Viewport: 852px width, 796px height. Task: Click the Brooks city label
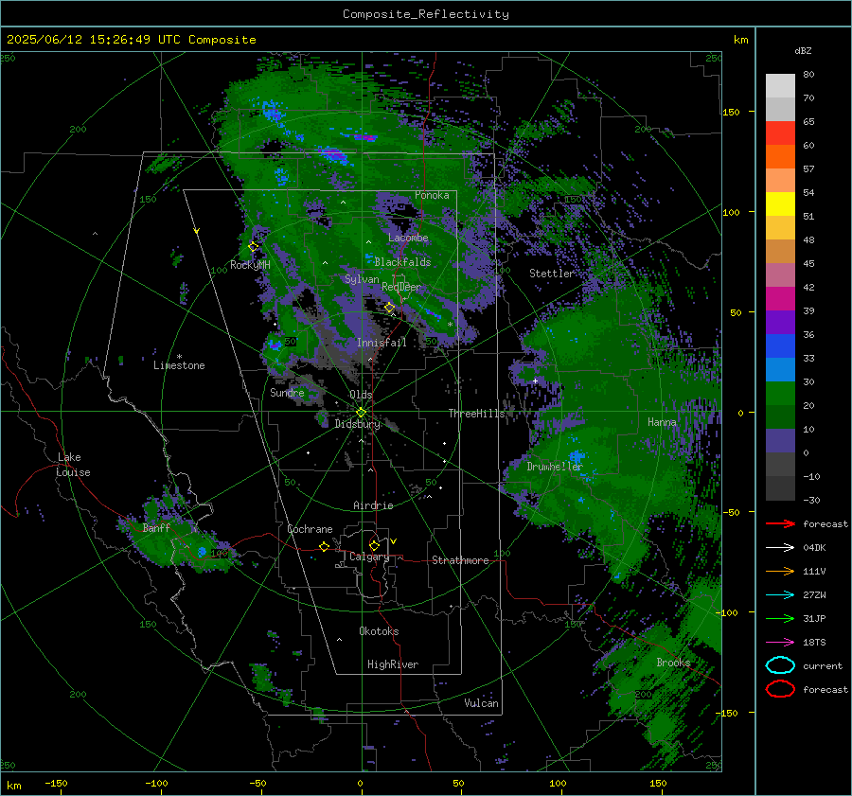coord(673,663)
